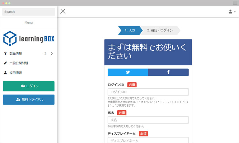
Task: Open the user account dropdown
Action: click(232, 12)
